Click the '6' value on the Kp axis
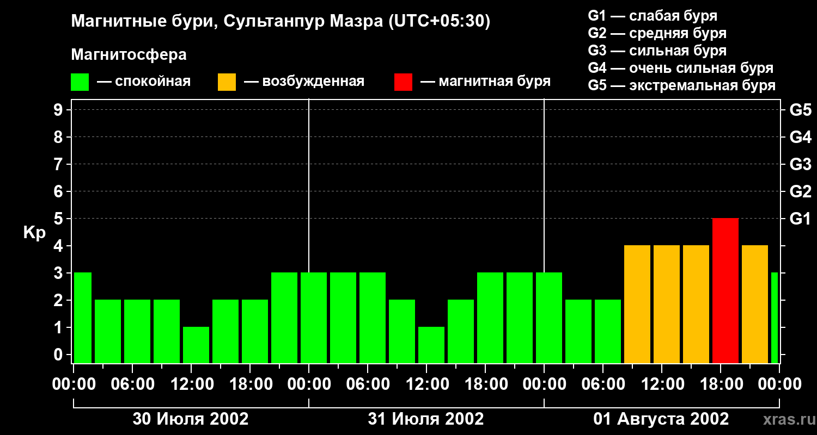817x435 pixels. point(59,191)
